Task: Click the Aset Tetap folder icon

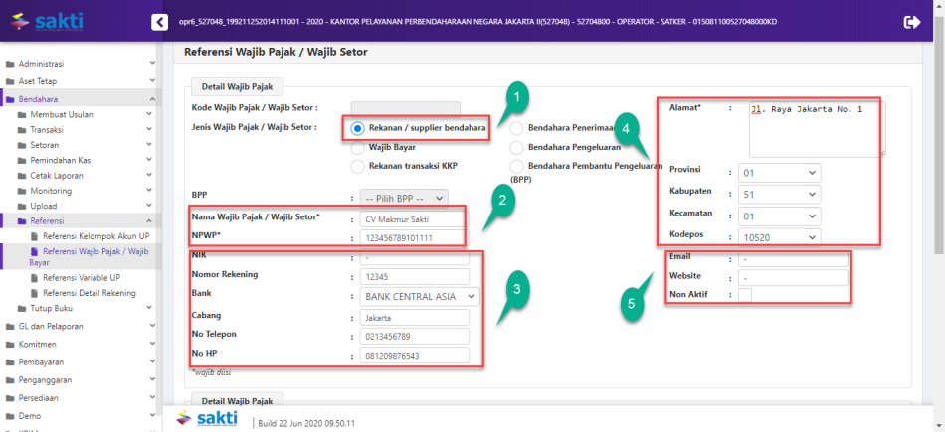Action: (10, 81)
